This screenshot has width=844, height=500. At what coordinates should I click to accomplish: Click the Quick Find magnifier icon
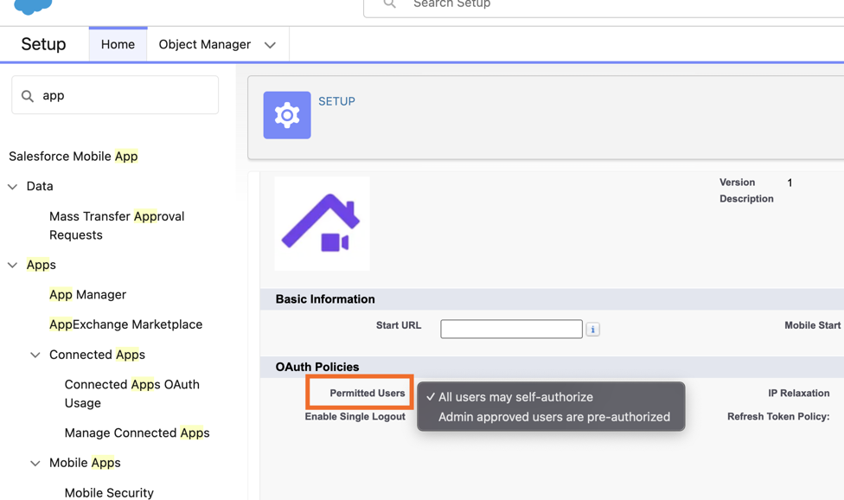click(x=28, y=96)
